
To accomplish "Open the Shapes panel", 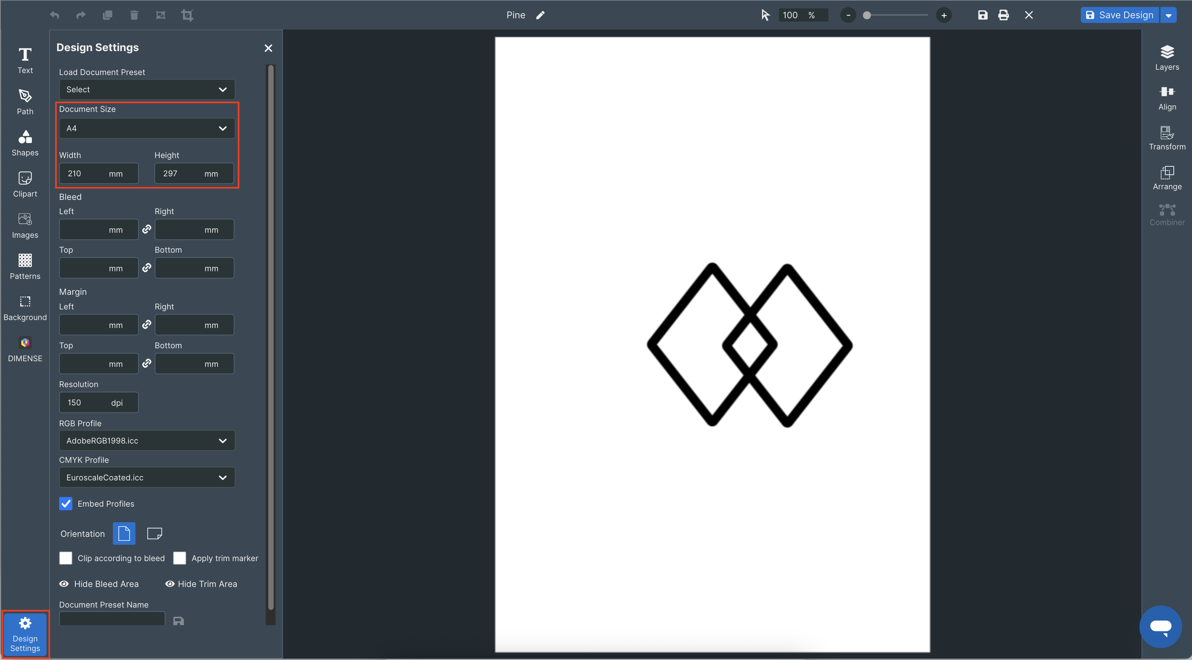I will point(25,143).
